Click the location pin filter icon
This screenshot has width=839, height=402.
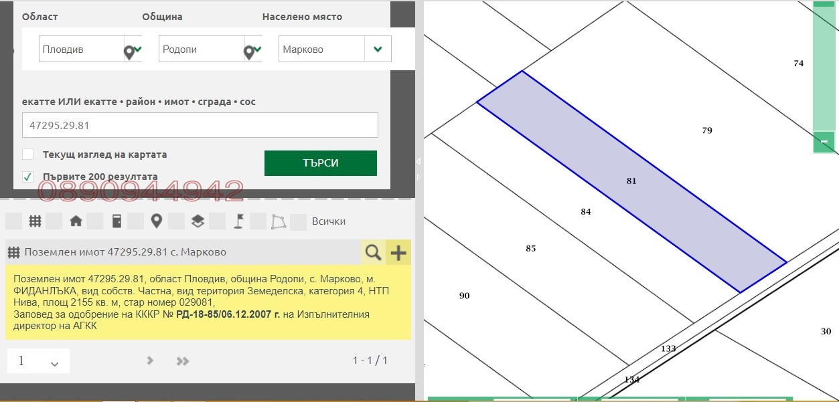pos(156,221)
